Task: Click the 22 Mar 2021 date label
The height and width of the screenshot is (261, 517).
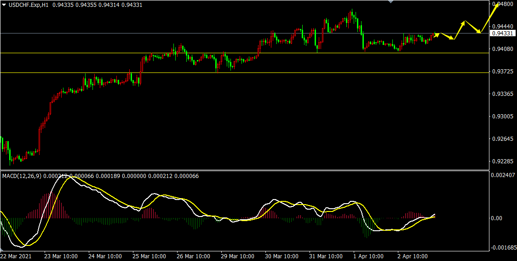Action: tap(16, 256)
